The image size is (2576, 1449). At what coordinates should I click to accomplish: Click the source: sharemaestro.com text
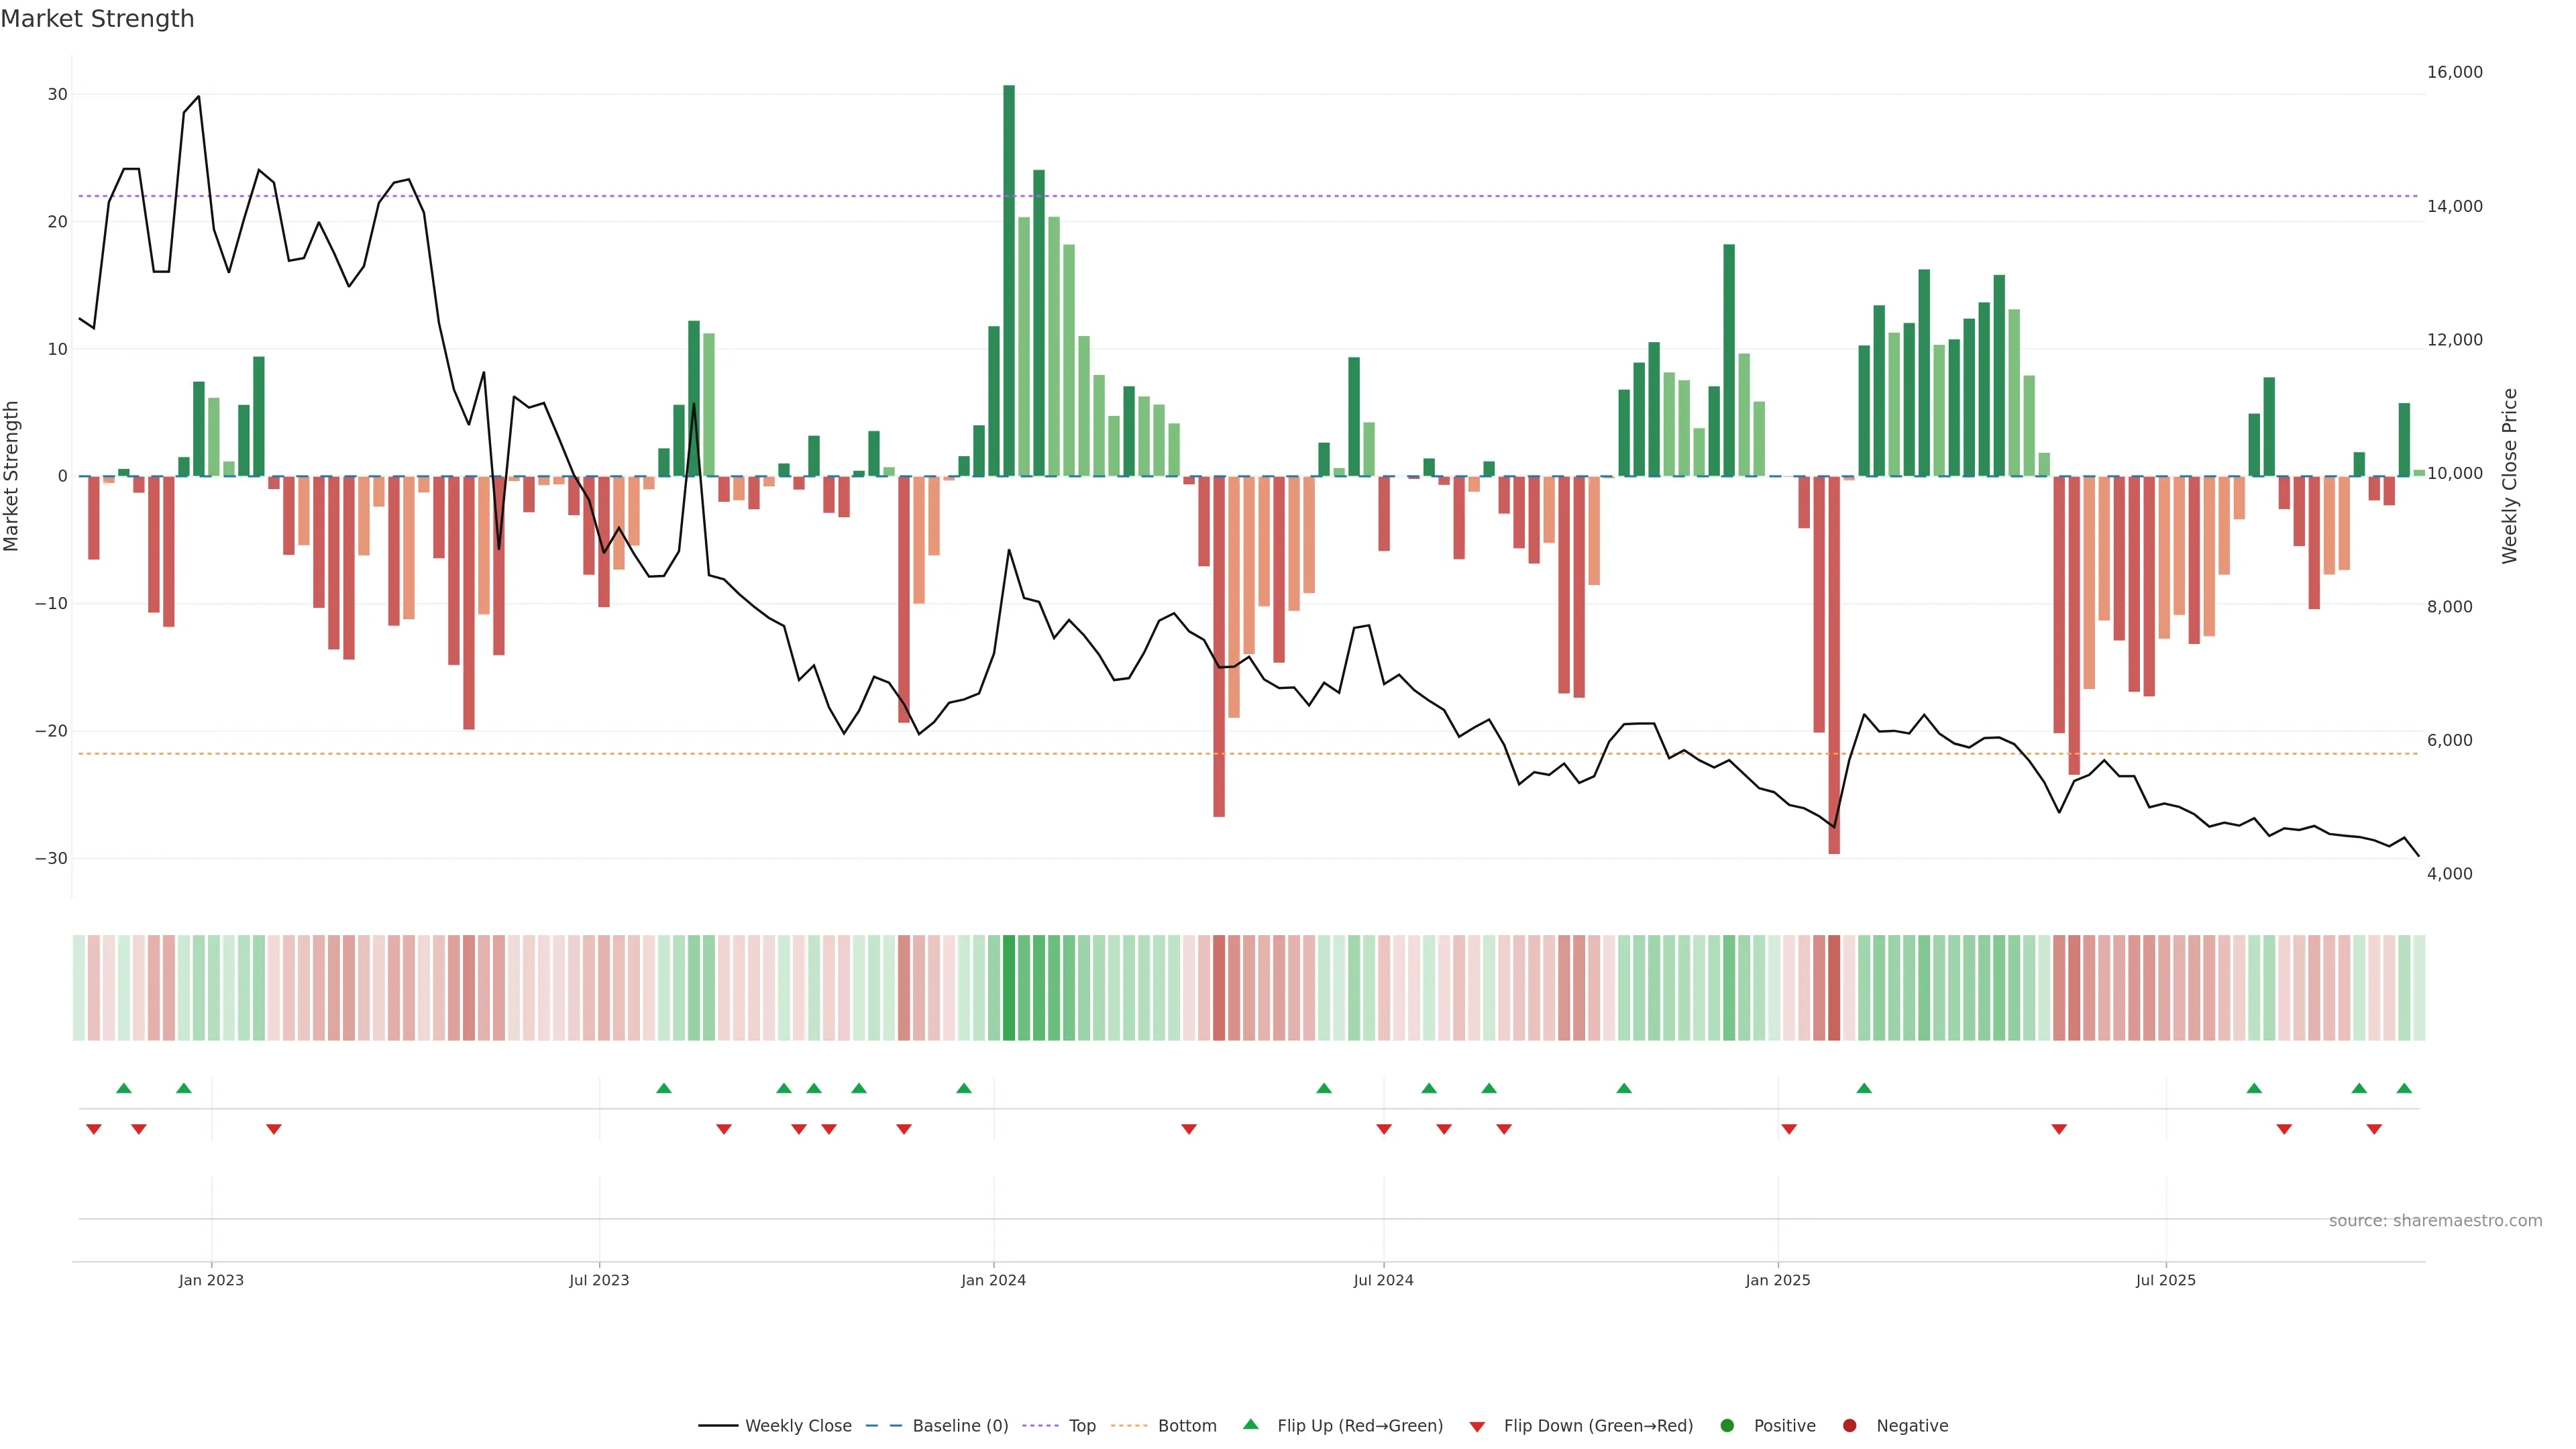2435,1220
